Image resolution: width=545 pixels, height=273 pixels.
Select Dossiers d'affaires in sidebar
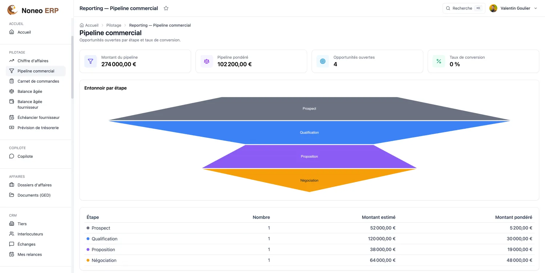click(36, 185)
